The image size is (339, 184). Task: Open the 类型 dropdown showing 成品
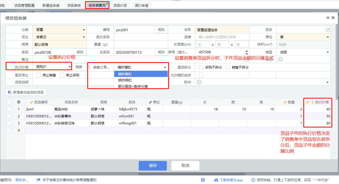coord(304,52)
